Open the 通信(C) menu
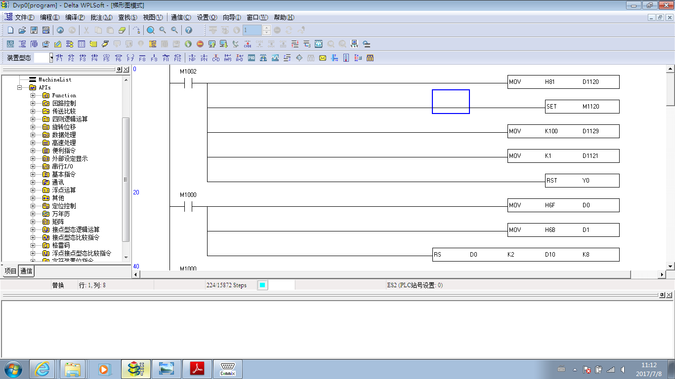This screenshot has width=675, height=379. 181,17
